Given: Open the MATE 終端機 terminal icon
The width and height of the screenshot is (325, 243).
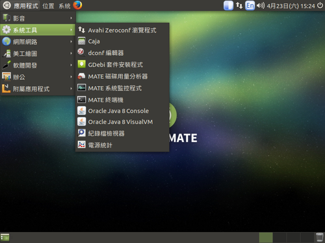Looking at the screenshot, I should click(x=82, y=100).
